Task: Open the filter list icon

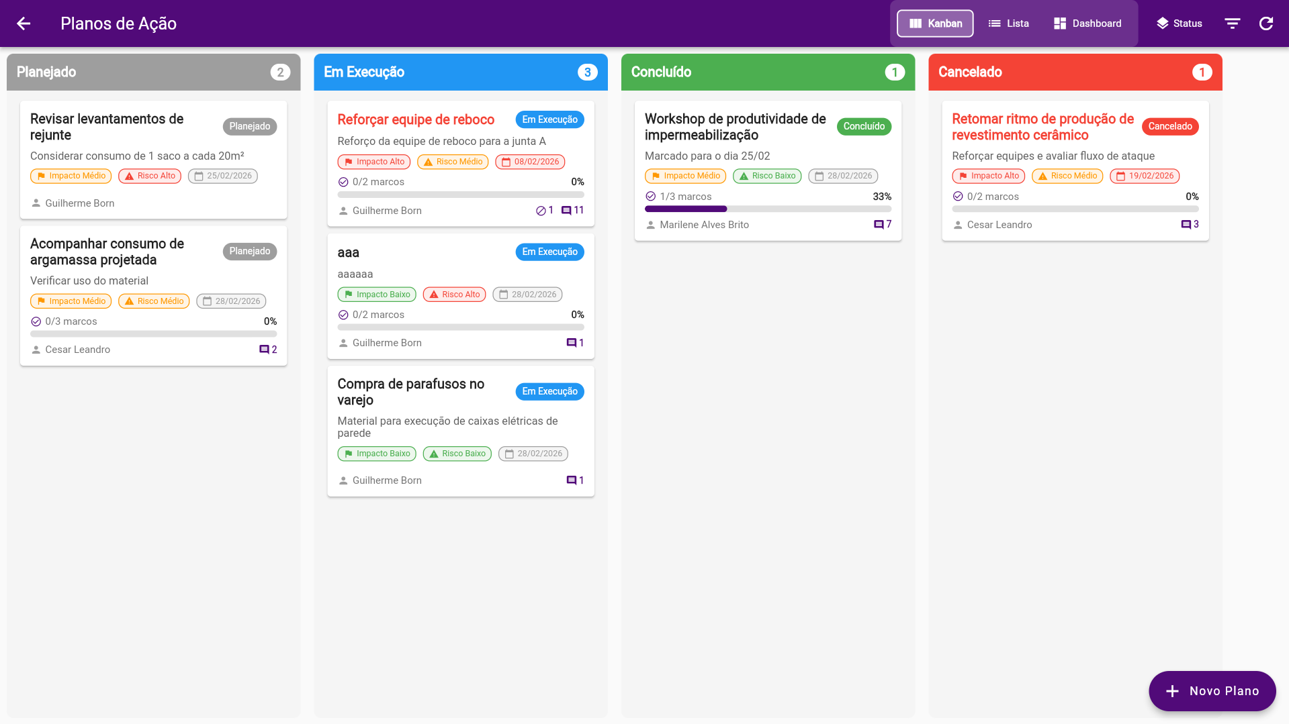Action: 1232,23
